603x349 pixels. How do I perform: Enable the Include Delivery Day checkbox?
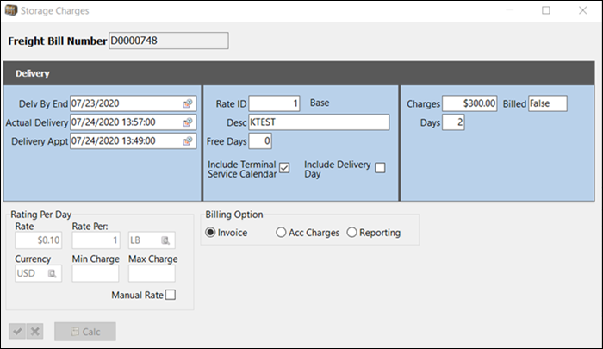pos(380,167)
